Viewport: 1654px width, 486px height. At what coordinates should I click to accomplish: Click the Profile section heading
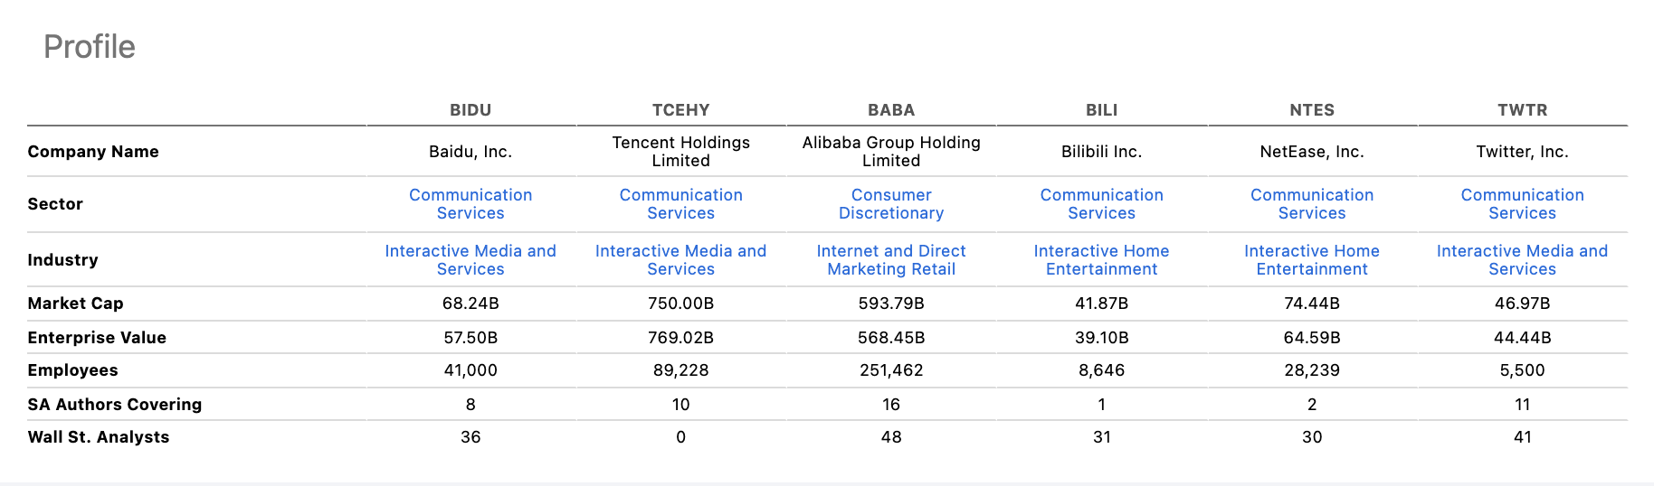coord(90,47)
